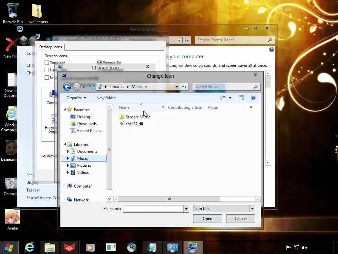The image size is (338, 254).
Task: Open the Icon files type dropdown
Action: click(252, 209)
